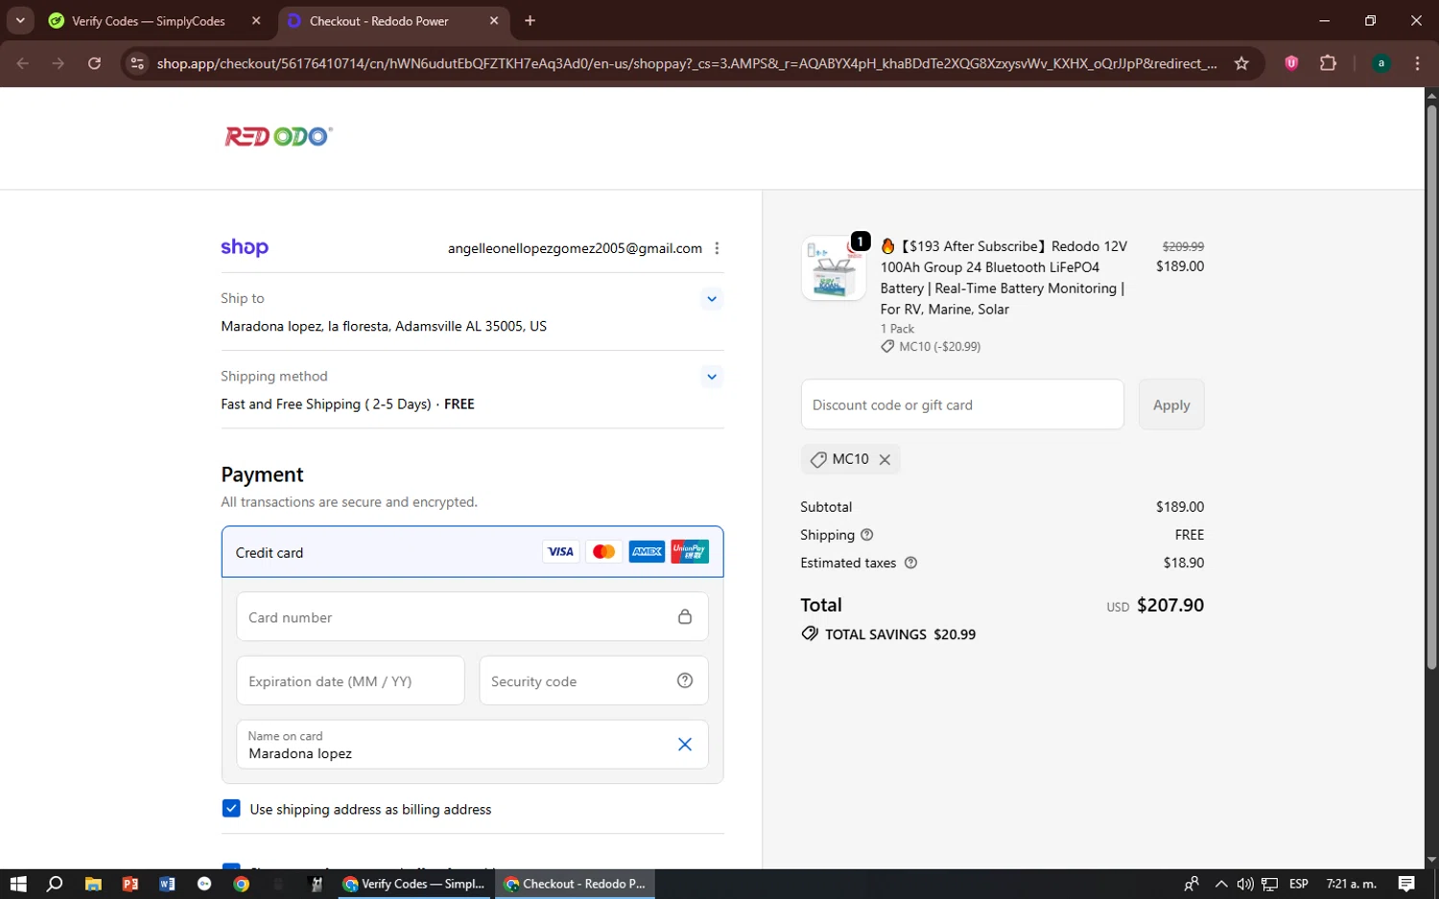Click the Discount code or gift card field

tap(962, 404)
